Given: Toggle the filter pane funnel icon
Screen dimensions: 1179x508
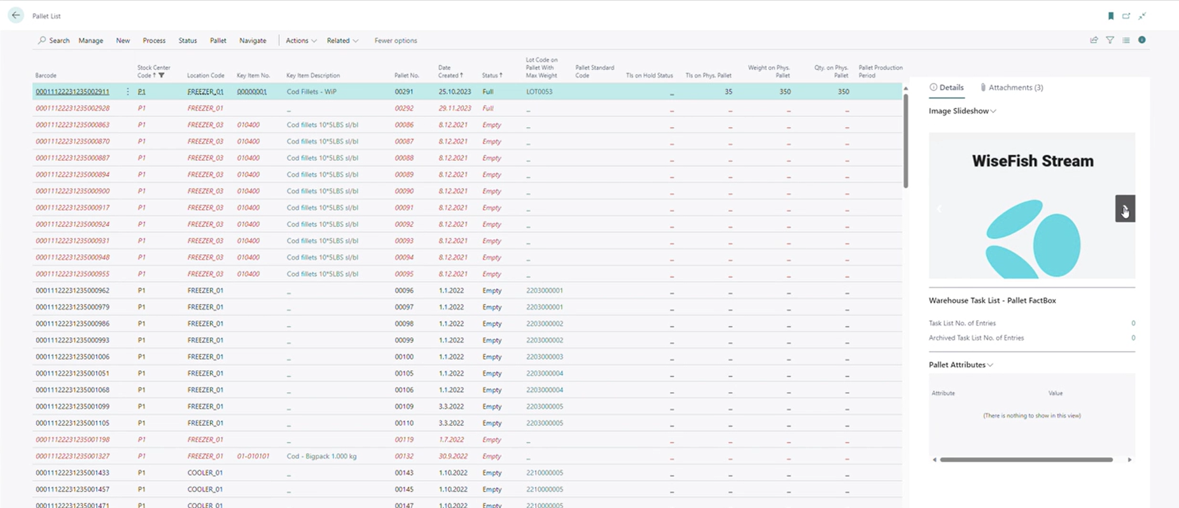Looking at the screenshot, I should [1110, 40].
